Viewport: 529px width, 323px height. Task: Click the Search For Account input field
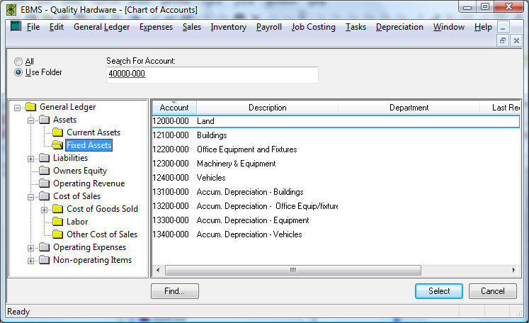212,74
